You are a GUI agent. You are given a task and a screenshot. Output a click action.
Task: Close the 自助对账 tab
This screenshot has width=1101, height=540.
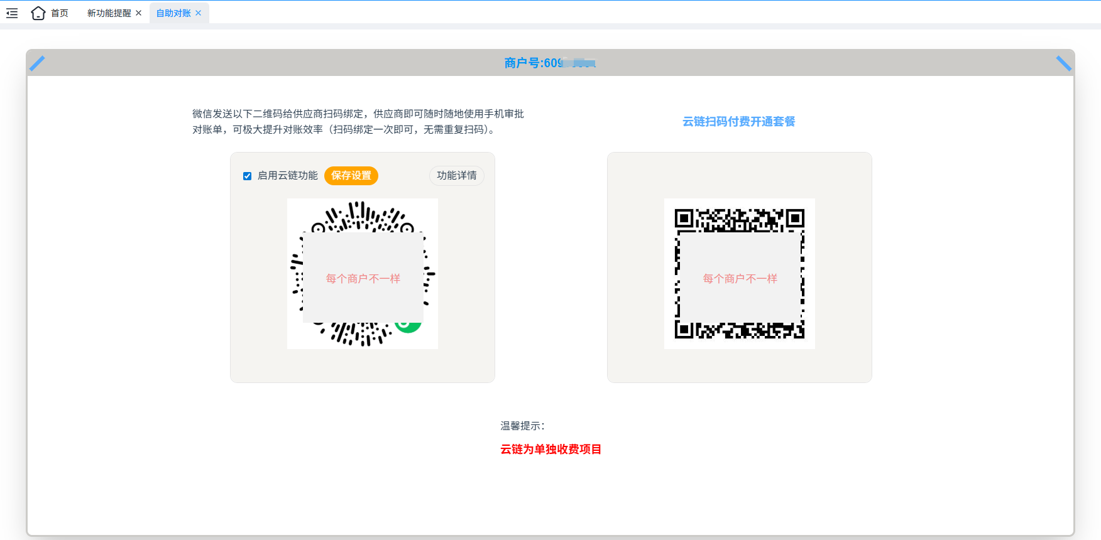pyautogui.click(x=199, y=13)
